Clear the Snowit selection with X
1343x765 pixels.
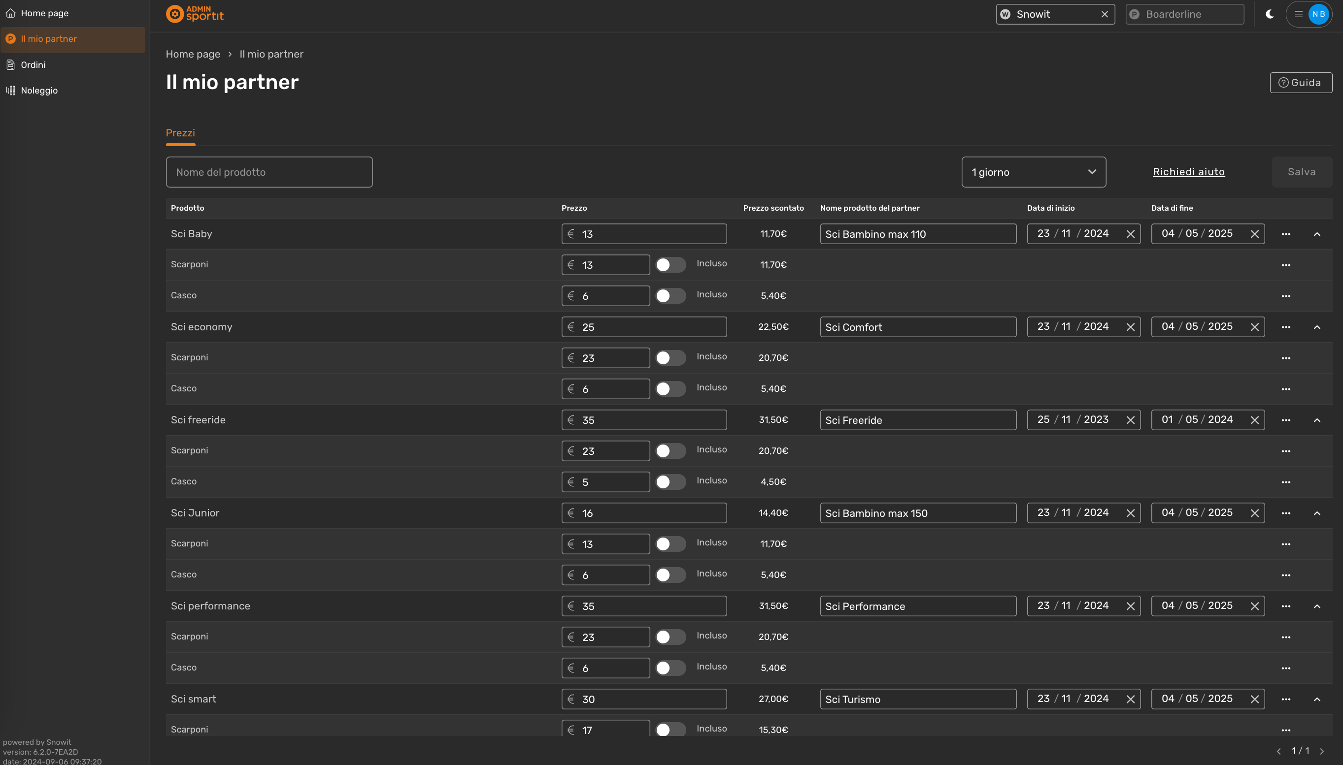pos(1104,14)
